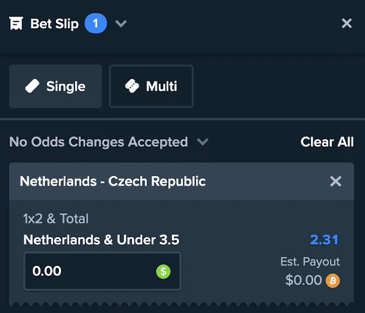The image size is (365, 313).
Task: Click the blue bet count badge
Action: (95, 23)
